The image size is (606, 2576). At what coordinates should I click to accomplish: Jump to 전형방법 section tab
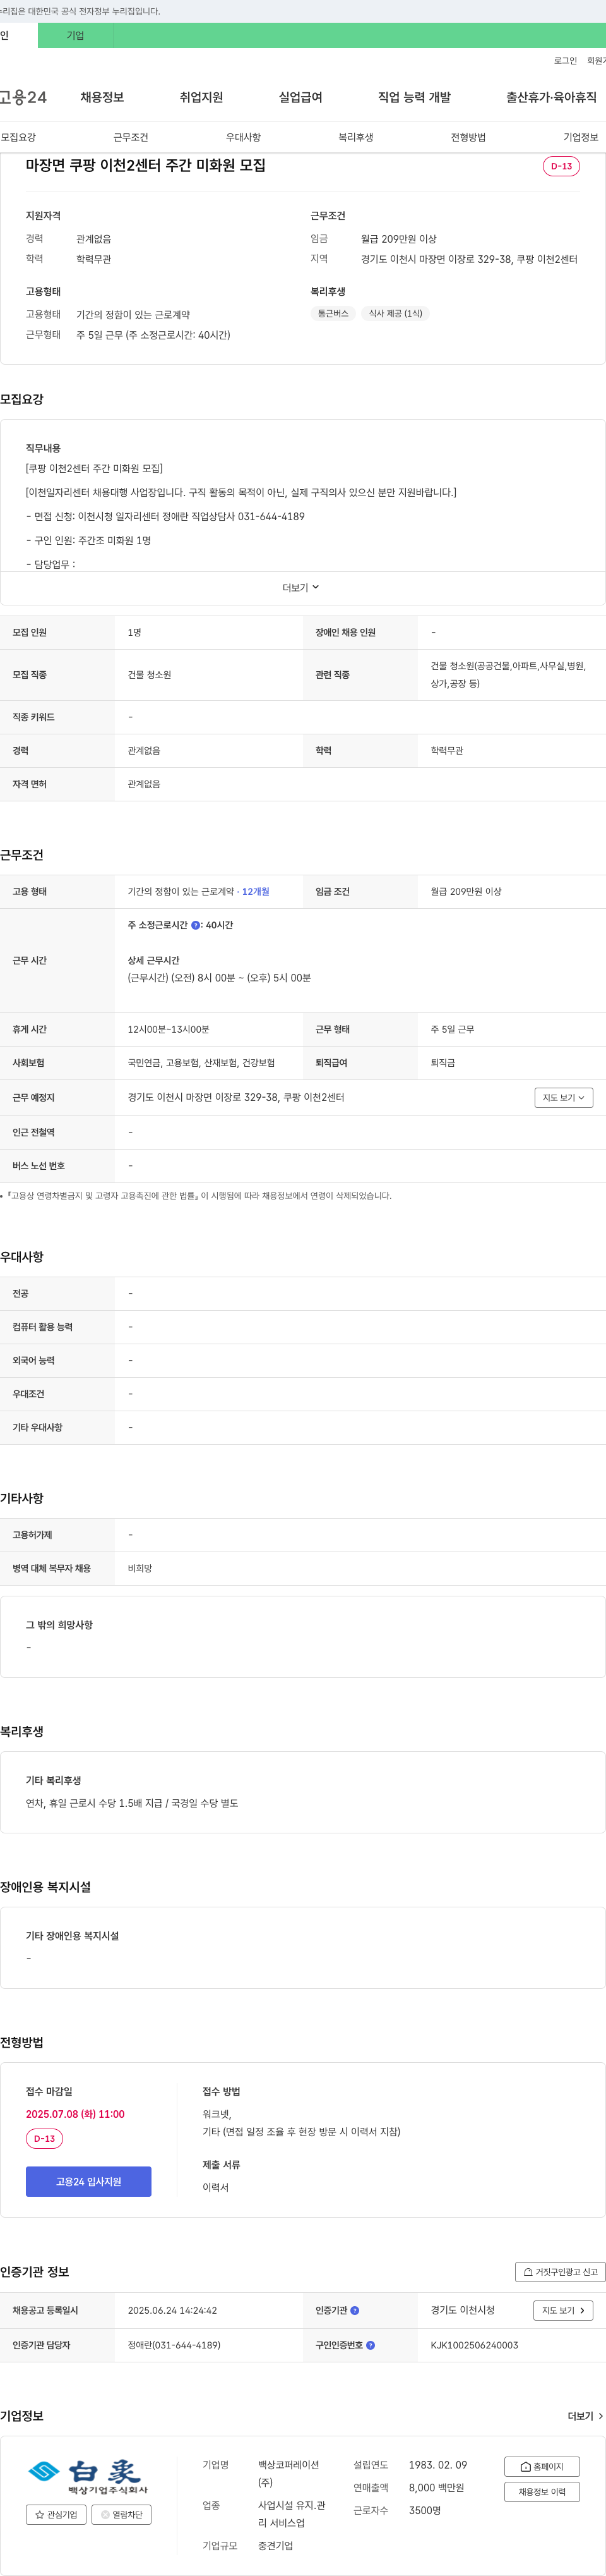tap(468, 137)
